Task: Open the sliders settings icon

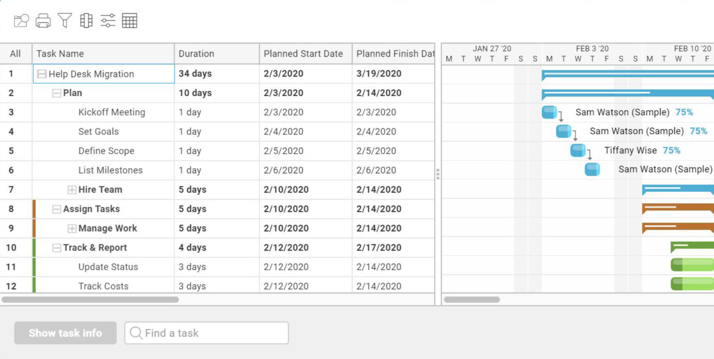Action: (108, 20)
